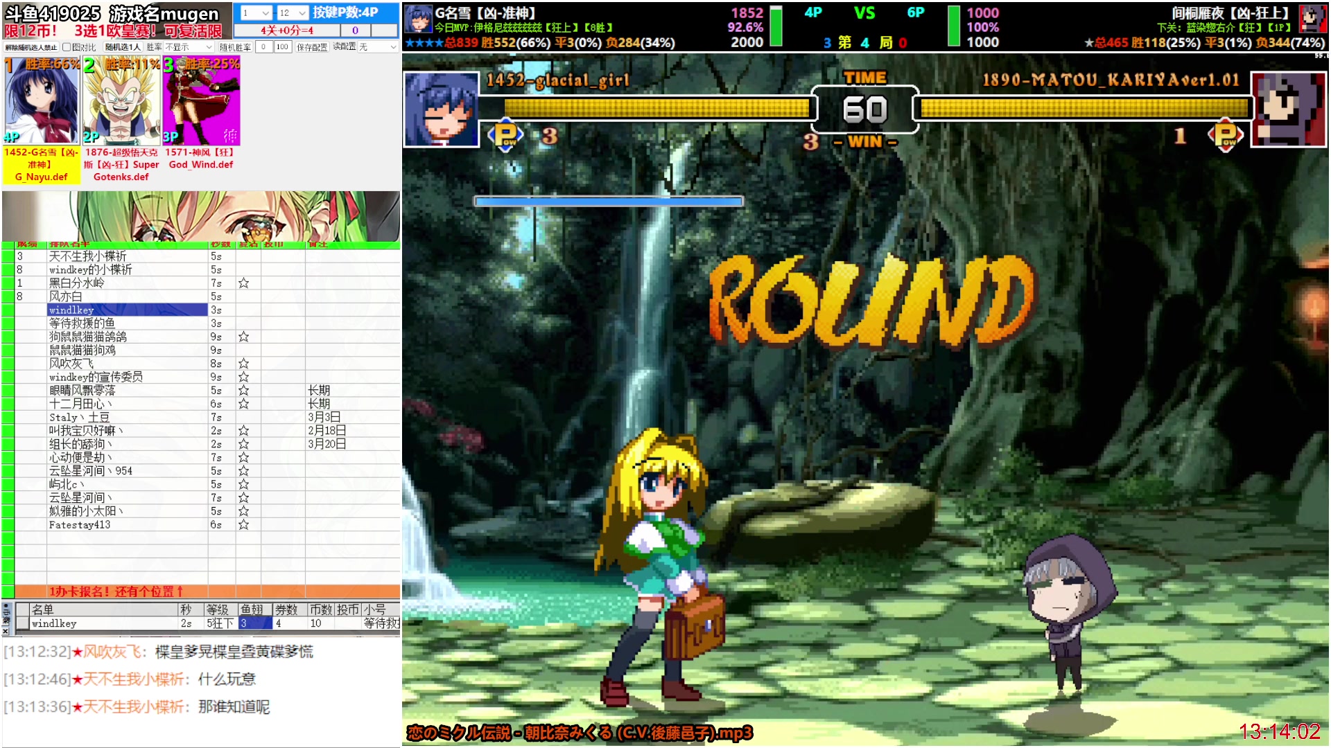Click star icon in 眼睛风飘零落 row

[x=243, y=391]
